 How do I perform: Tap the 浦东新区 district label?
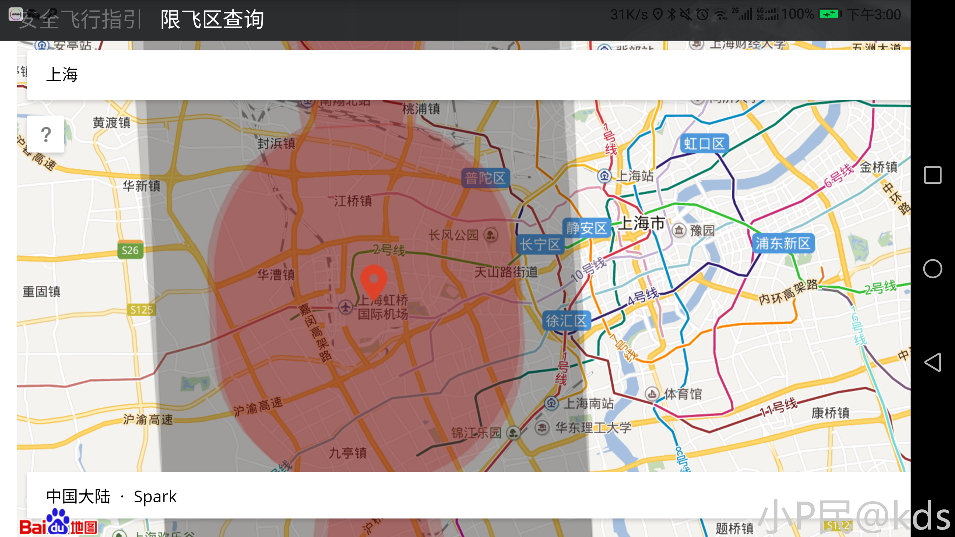783,243
